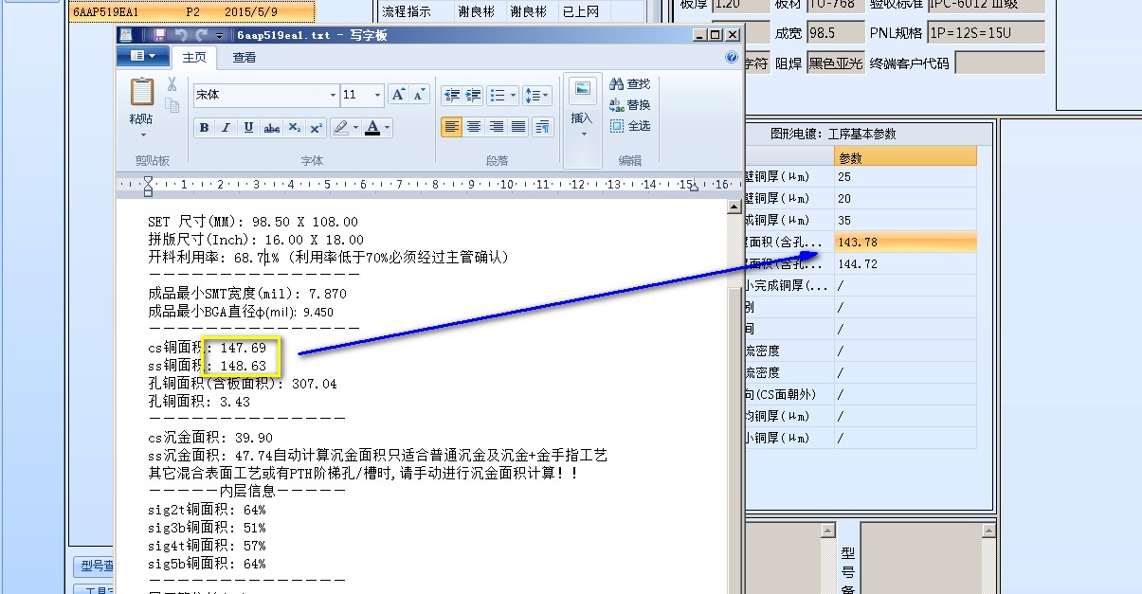Apply text highlight color pen
The image size is (1142, 594).
(340, 128)
